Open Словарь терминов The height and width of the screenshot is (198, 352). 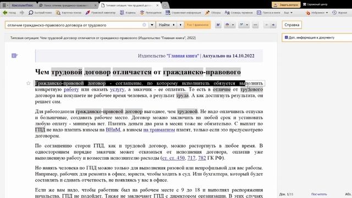tap(239, 13)
